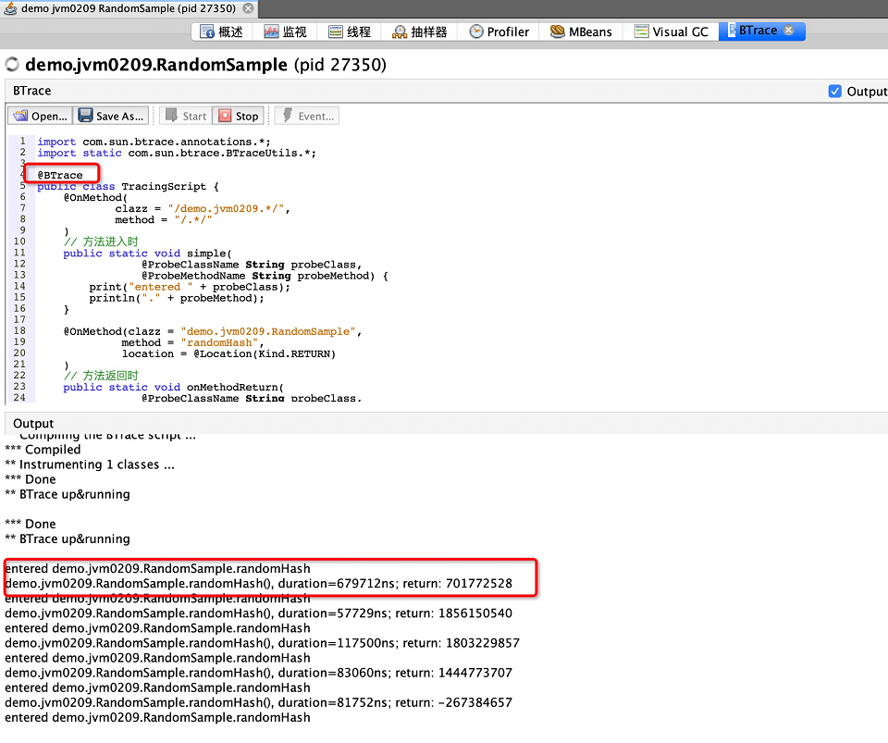Click the Event lightning bolt button
This screenshot has height=743, width=888.
coord(307,116)
